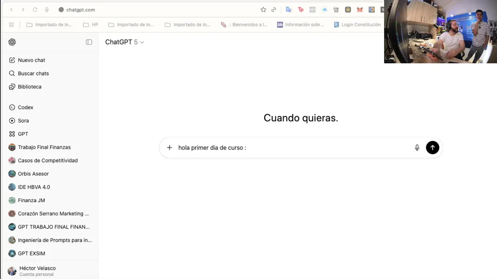Open the blue and yellow globe extension
497x279 pixels.
(x=372, y=10)
